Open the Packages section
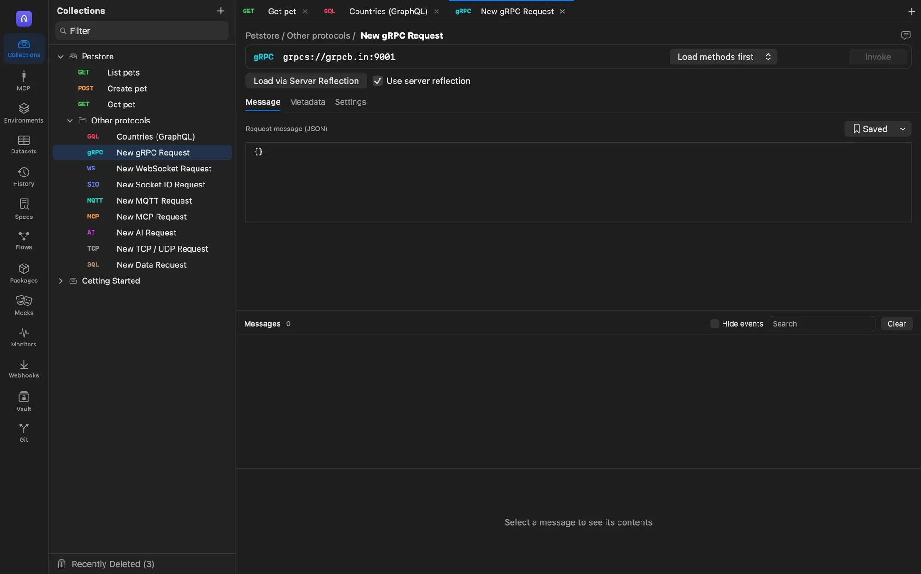Viewport: 921px width, 574px height. point(23,273)
